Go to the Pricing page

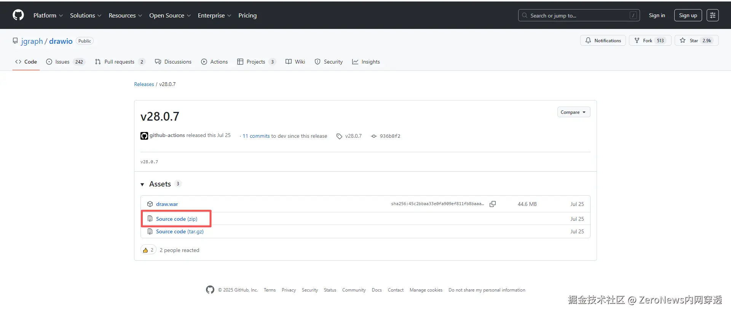coord(247,15)
